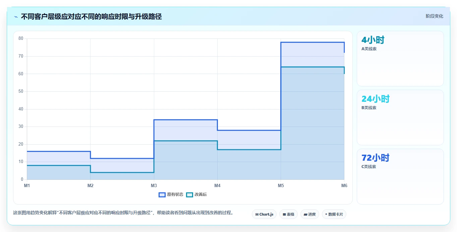This screenshot has width=457, height=232.
Task: Click the chart title 不同客户层级应对应不同的响应时限与升级路径
Action: pyautogui.click(x=91, y=16)
